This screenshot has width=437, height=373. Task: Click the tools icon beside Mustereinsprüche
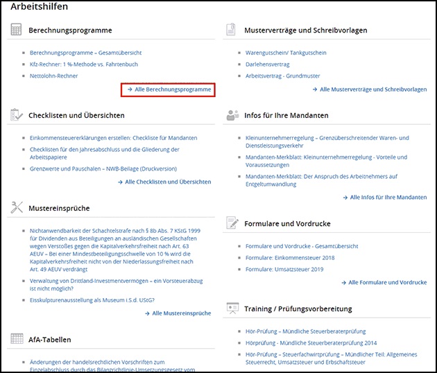[x=17, y=207]
